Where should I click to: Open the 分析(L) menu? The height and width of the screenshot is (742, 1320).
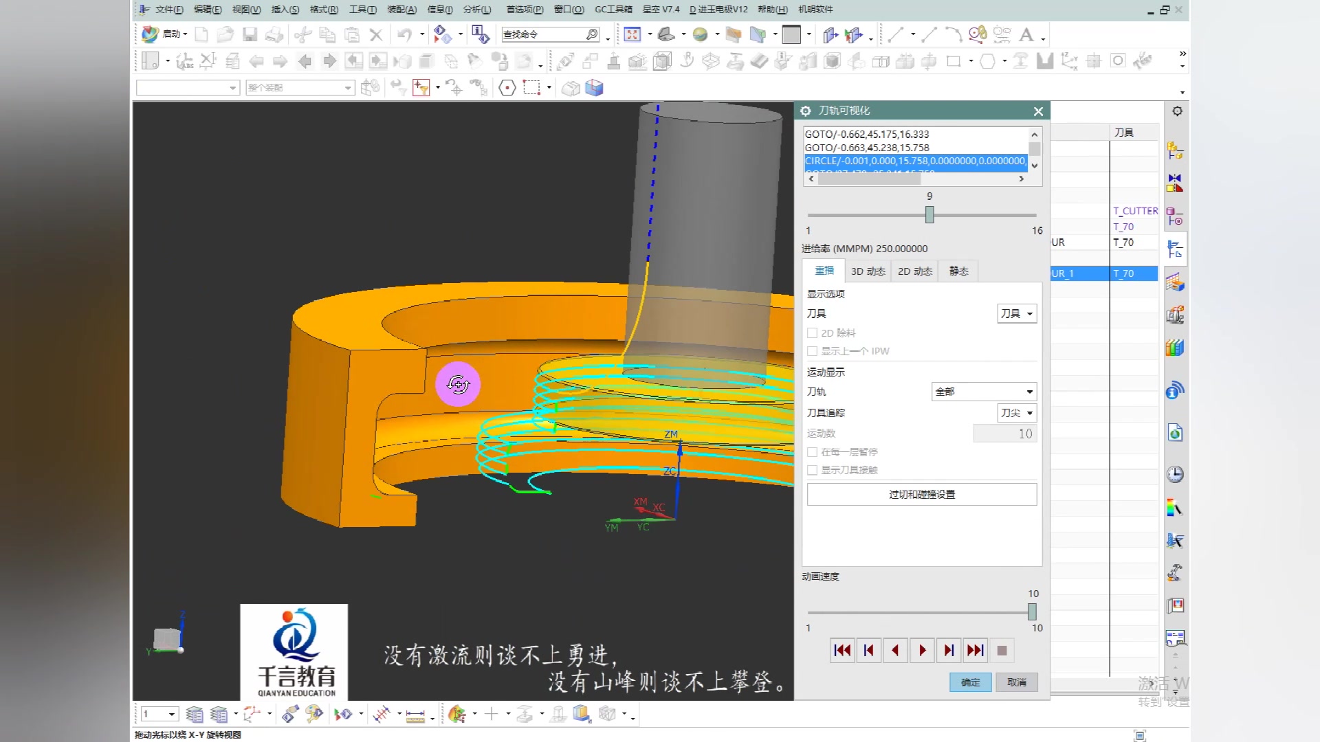tap(477, 10)
